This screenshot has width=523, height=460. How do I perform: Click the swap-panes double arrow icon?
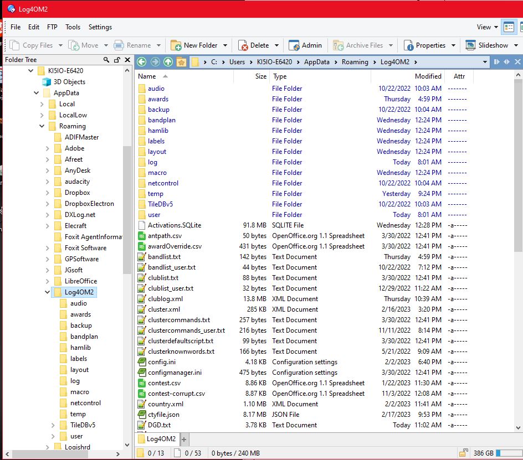coord(506,61)
